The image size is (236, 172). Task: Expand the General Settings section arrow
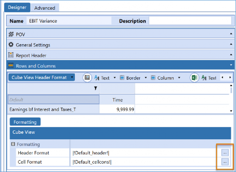pyautogui.click(x=231, y=44)
